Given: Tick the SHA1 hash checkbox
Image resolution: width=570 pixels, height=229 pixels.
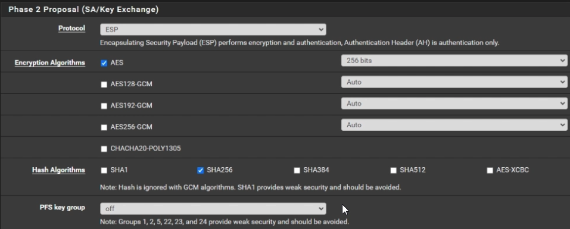Looking at the screenshot, I should tap(104, 170).
